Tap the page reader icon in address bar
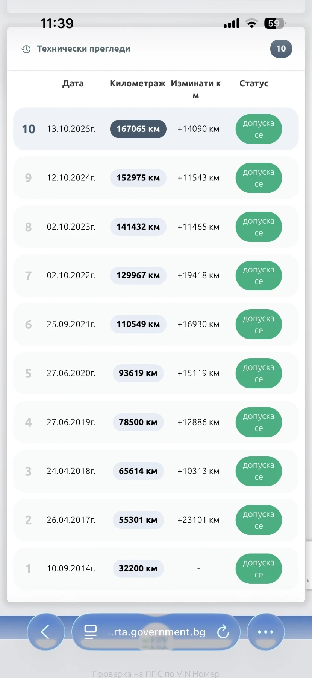Viewport: 312px width, 678px height. pos(91,632)
